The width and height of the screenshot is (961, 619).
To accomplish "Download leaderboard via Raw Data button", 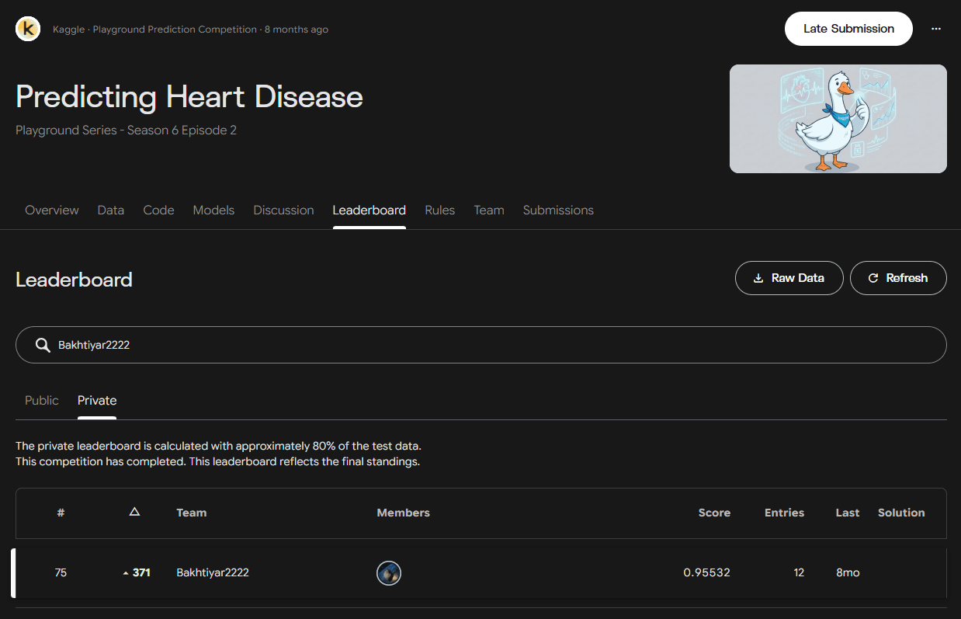I will coord(789,278).
